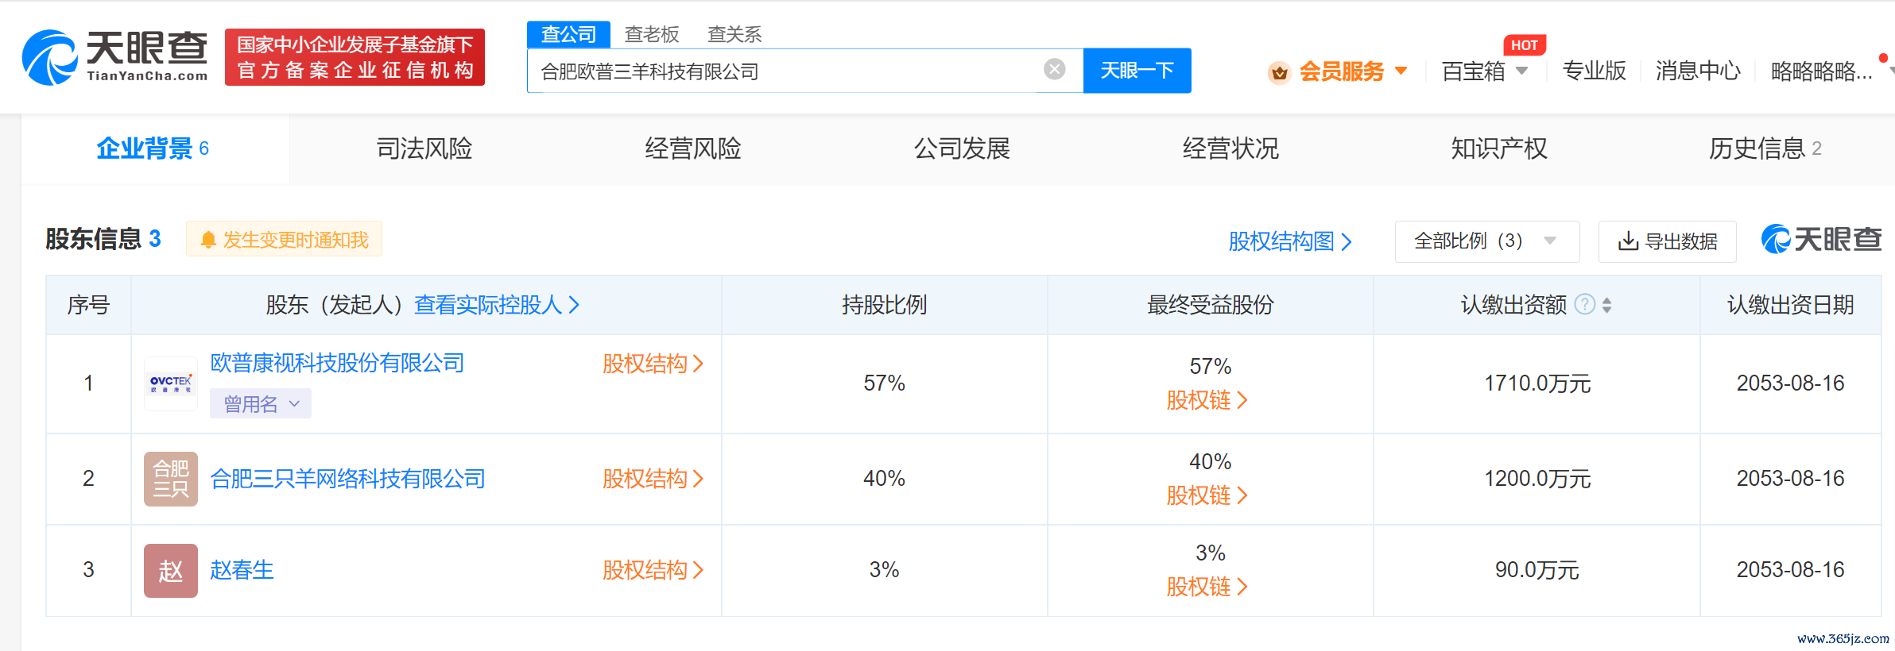The height and width of the screenshot is (651, 1895).
Task: Open 合肥三只羊网络科技有限公司 link
Action: click(347, 479)
